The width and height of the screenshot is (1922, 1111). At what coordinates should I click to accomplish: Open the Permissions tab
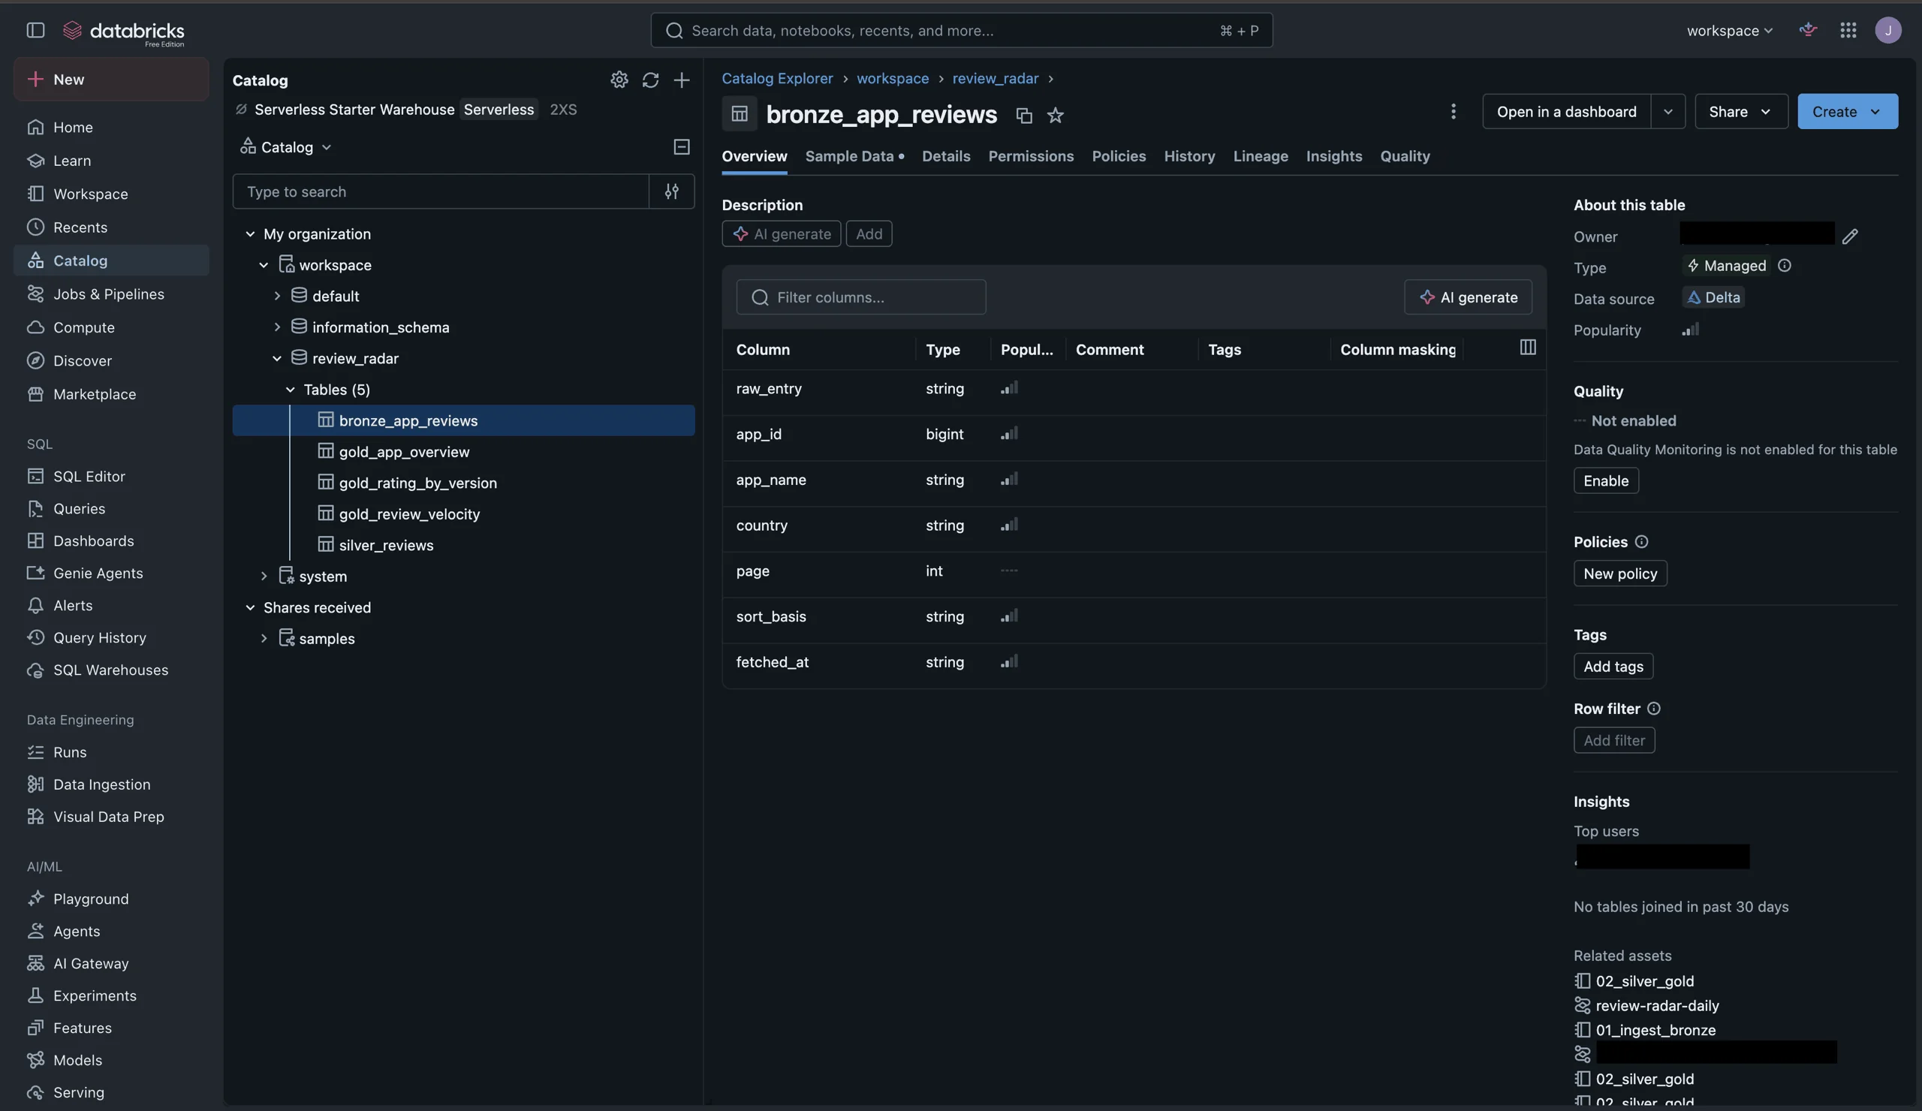point(1030,155)
